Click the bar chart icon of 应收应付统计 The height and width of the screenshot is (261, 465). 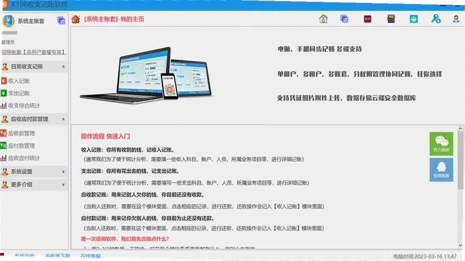[3, 158]
